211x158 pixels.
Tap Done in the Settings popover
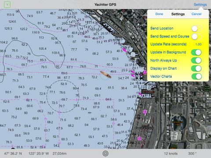pos(159,14)
